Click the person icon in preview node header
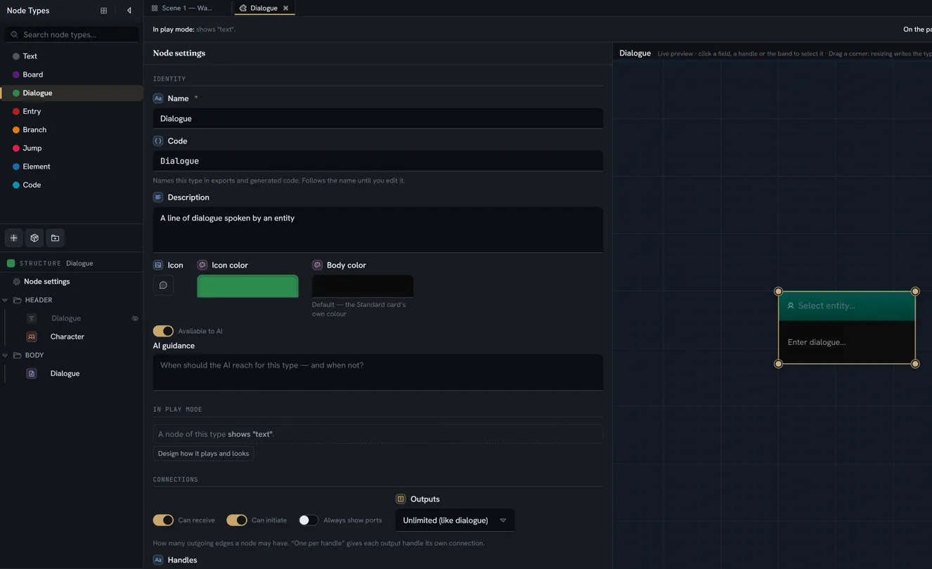 pos(791,306)
